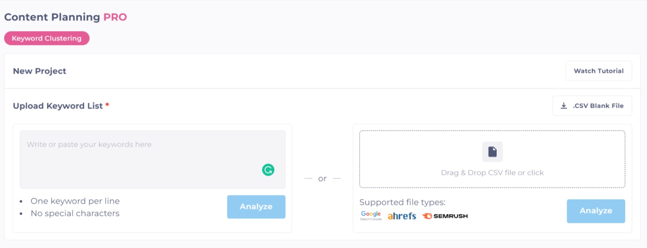
Task: Click Analyze under the CSV upload area
Action: 596,211
